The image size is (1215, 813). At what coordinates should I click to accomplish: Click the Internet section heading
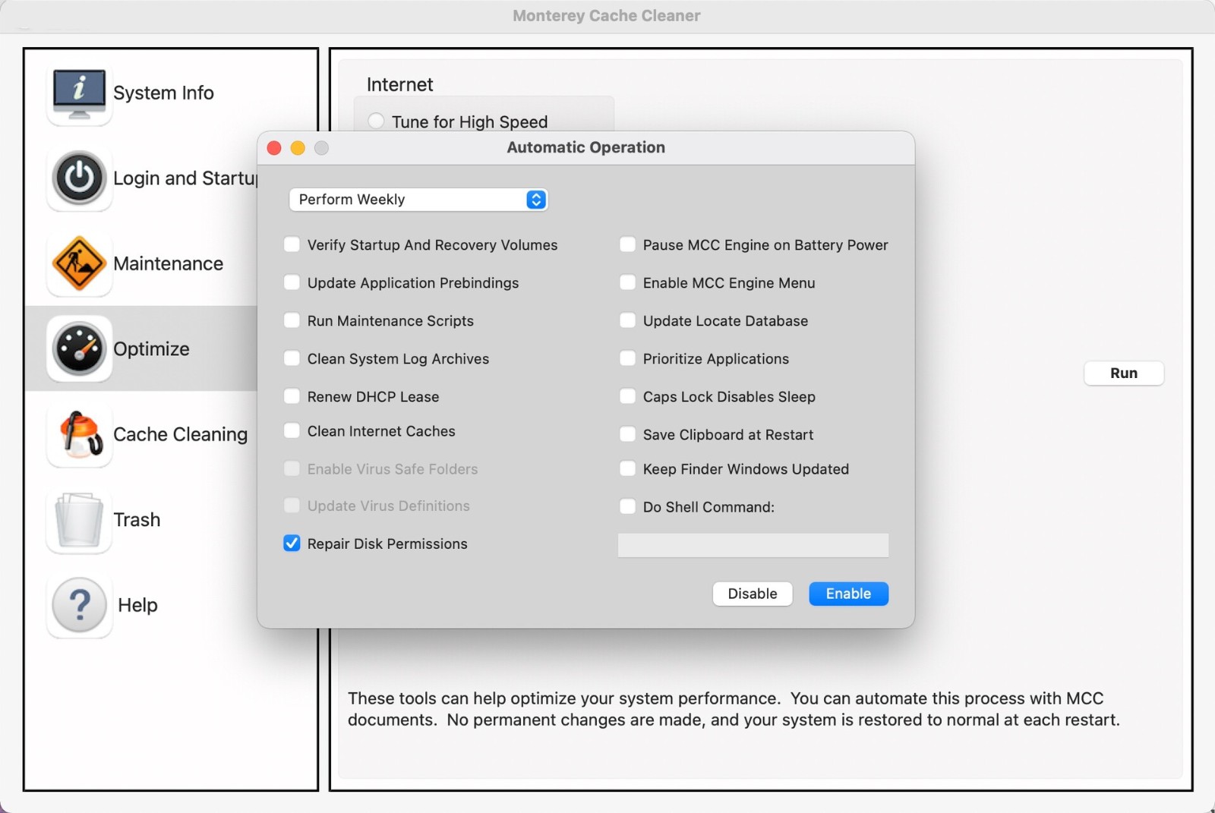(x=399, y=84)
